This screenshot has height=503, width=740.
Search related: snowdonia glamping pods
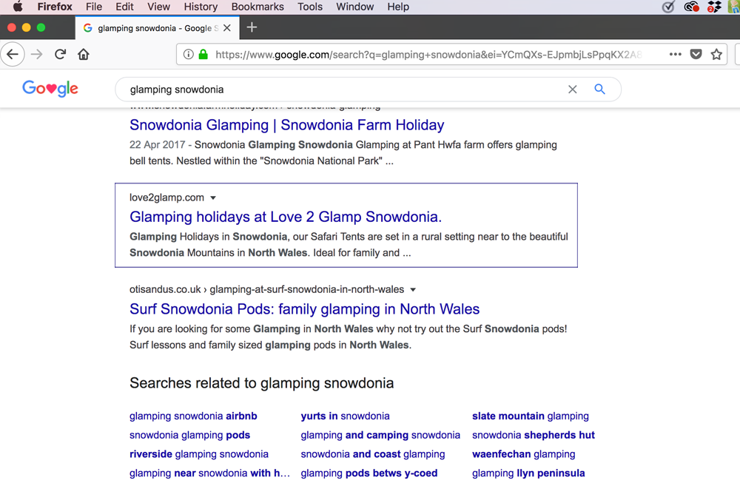pos(189,435)
